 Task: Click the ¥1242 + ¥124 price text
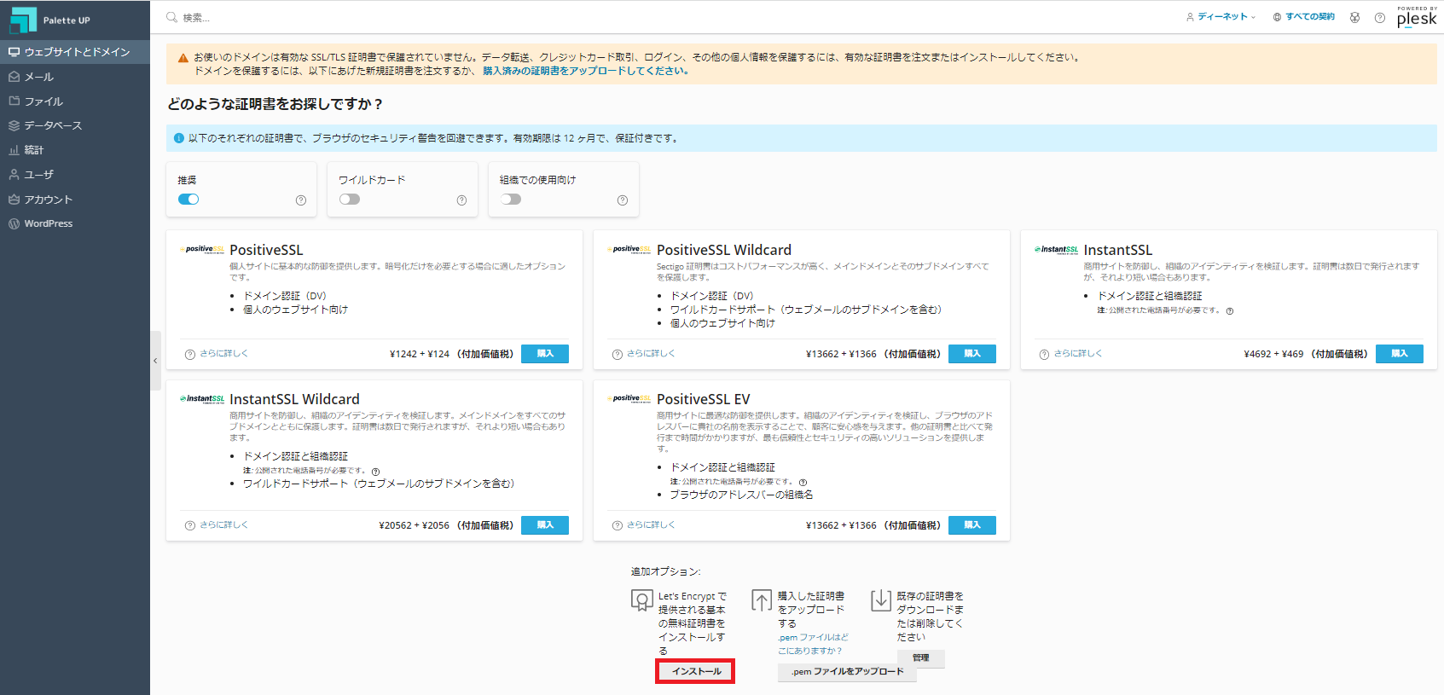420,354
